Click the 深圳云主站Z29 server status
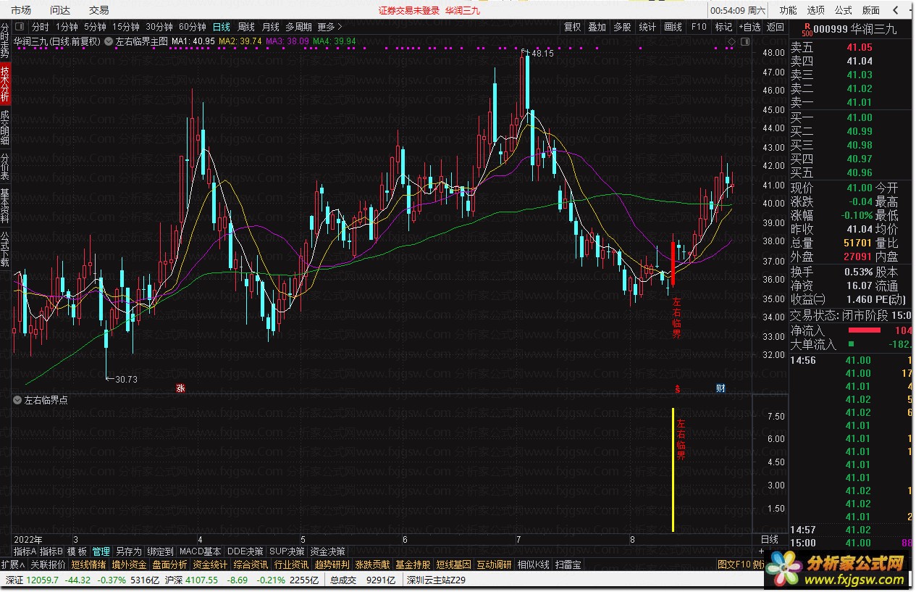 pyautogui.click(x=436, y=580)
